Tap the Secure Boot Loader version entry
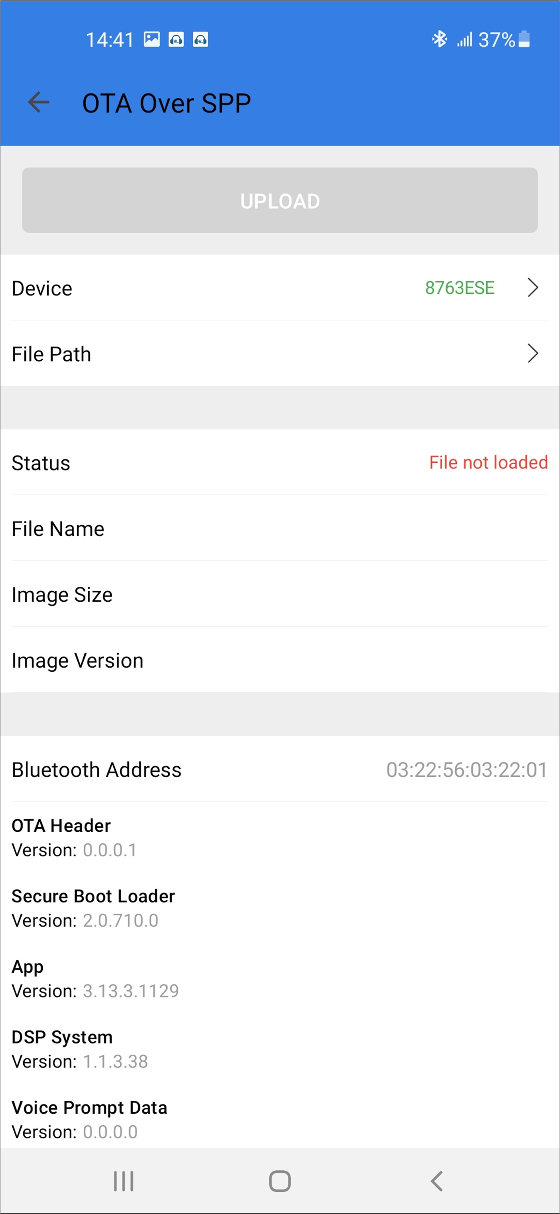 click(93, 908)
